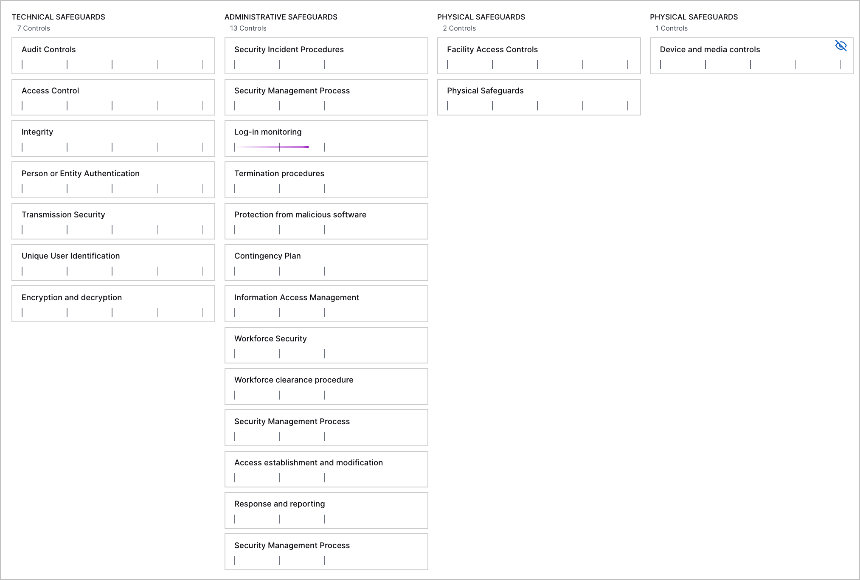This screenshot has width=860, height=580.
Task: Select the Response and reporting card
Action: [326, 510]
